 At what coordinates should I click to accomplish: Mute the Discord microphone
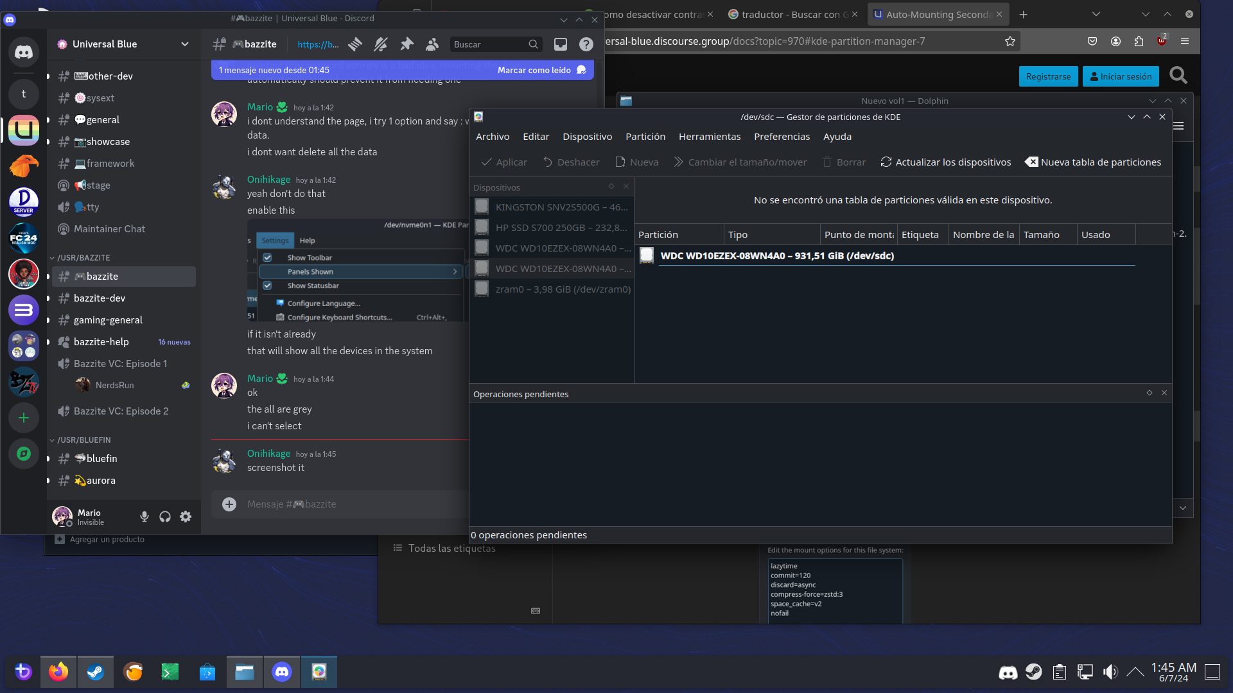pyautogui.click(x=144, y=517)
